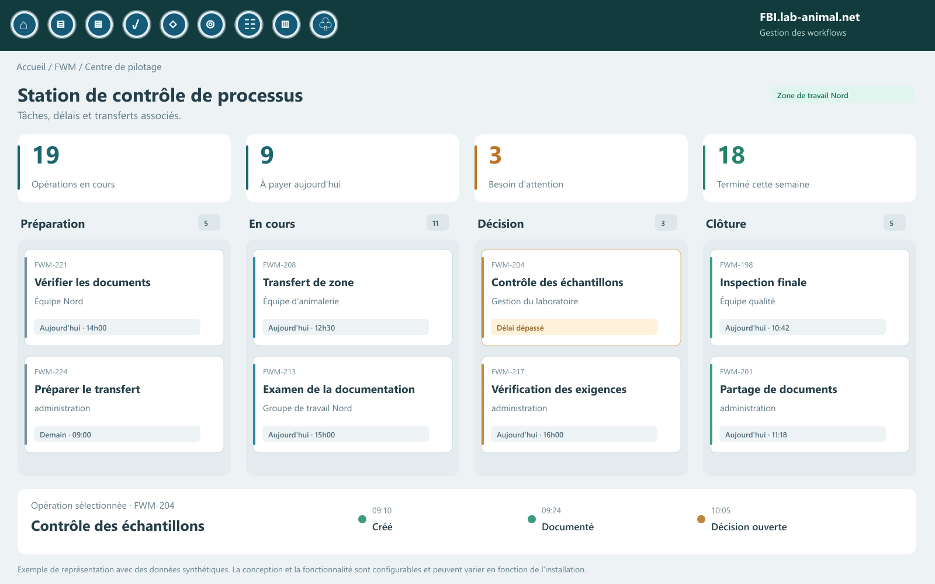
Task: Select the Préparer le transfert card
Action: pyautogui.click(x=124, y=405)
